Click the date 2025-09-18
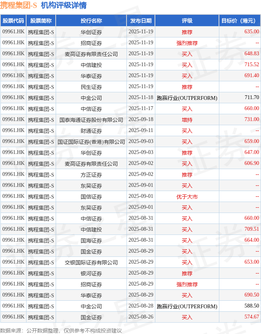 [141, 119]
